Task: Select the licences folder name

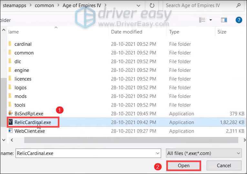Action: 23,79
